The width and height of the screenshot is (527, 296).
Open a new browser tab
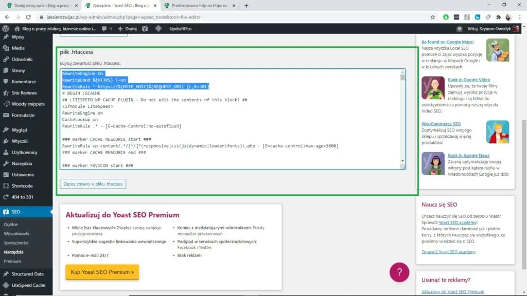(x=246, y=6)
